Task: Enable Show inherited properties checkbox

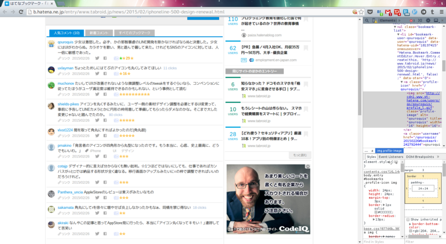Action: (408, 219)
